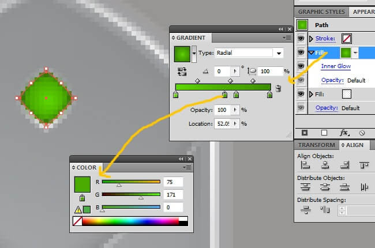The height and width of the screenshot is (248, 375).
Task: Click the R color slider
Action: click(x=131, y=182)
